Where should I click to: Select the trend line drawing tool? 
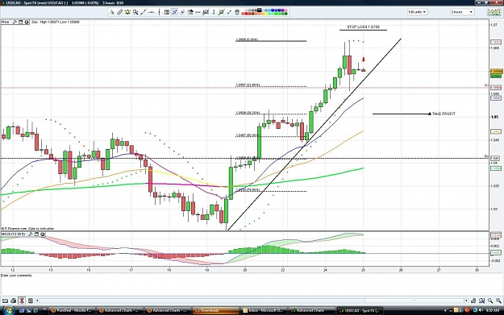[x=144, y=12]
